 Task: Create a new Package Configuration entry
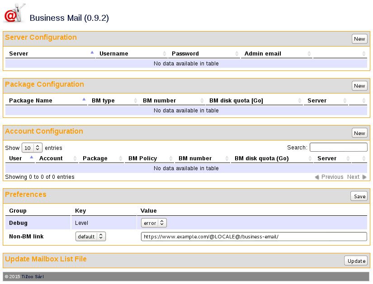(x=359, y=86)
